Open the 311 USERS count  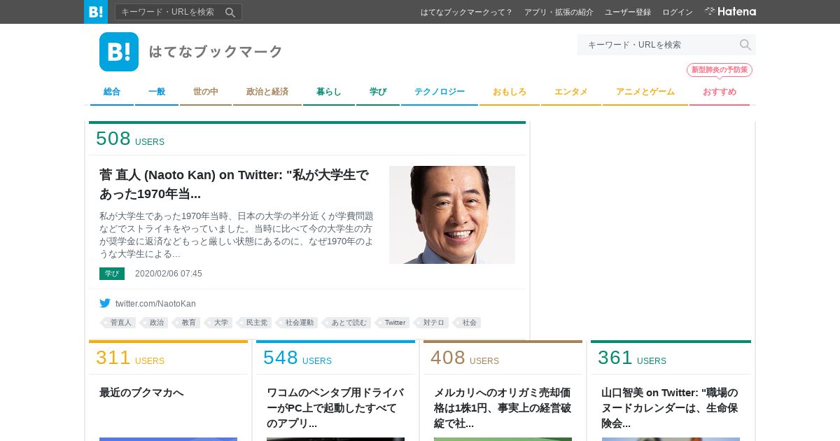[130, 358]
